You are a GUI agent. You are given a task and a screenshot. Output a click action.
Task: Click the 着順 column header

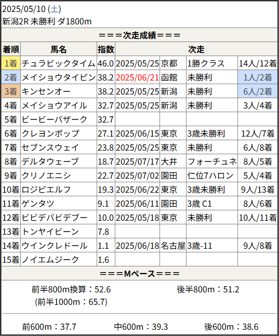coord(11,49)
